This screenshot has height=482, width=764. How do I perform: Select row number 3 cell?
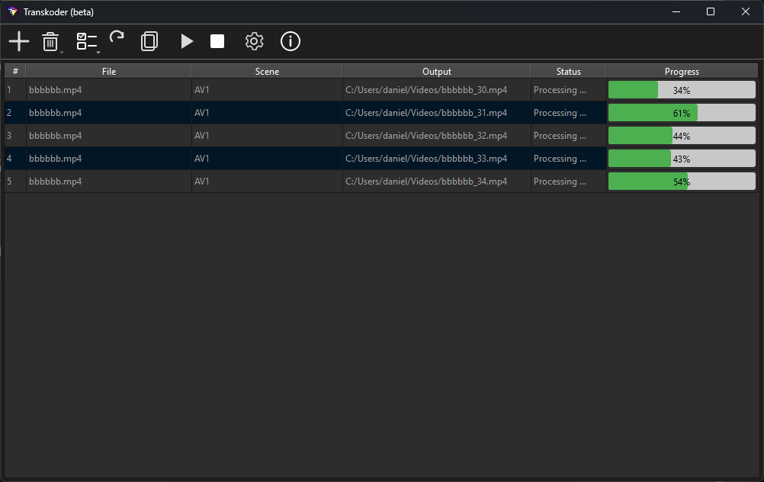tap(15, 136)
